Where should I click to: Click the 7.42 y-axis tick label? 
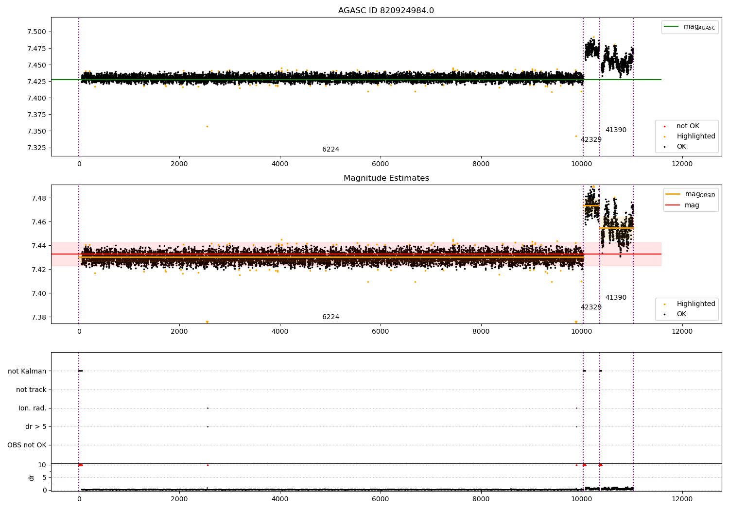(39, 270)
